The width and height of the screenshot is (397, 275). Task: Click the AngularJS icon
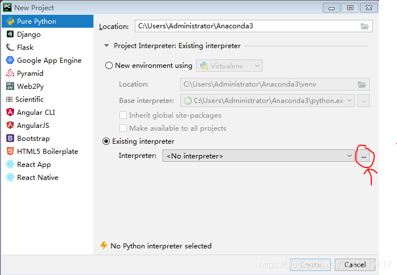coord(10,125)
